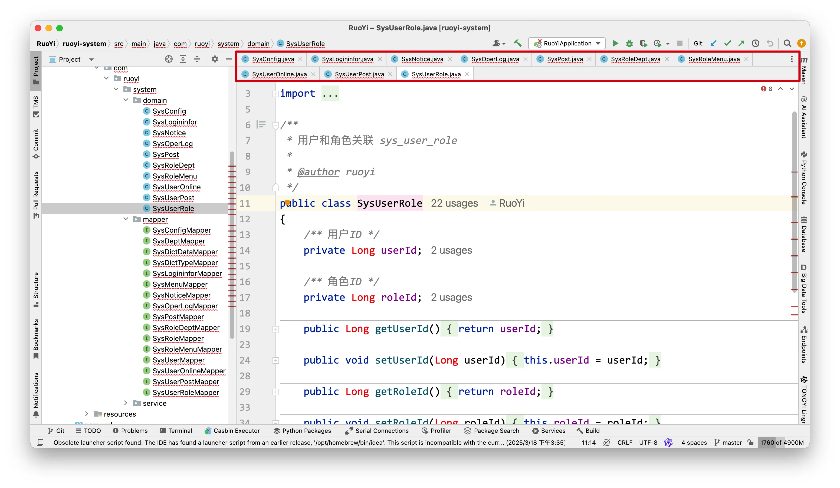Open Commit tool window on left bar
The height and width of the screenshot is (488, 840).
36,144
